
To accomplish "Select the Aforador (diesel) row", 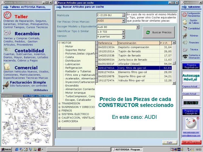I will pyautogui.click(x=135, y=64).
